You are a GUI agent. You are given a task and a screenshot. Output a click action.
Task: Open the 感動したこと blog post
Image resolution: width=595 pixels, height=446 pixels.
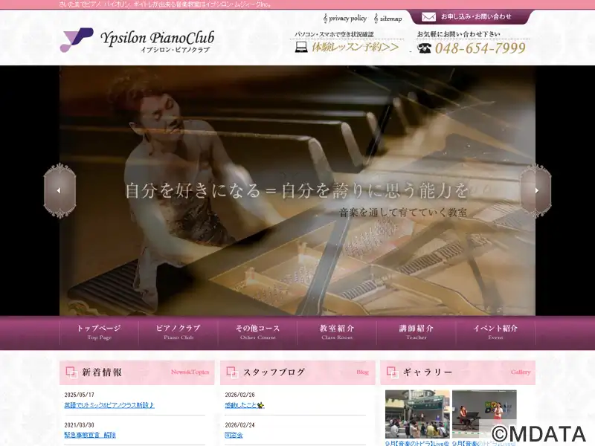(245, 405)
